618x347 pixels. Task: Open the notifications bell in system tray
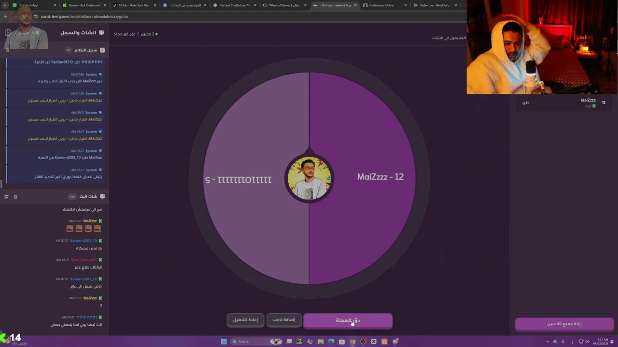click(612, 342)
